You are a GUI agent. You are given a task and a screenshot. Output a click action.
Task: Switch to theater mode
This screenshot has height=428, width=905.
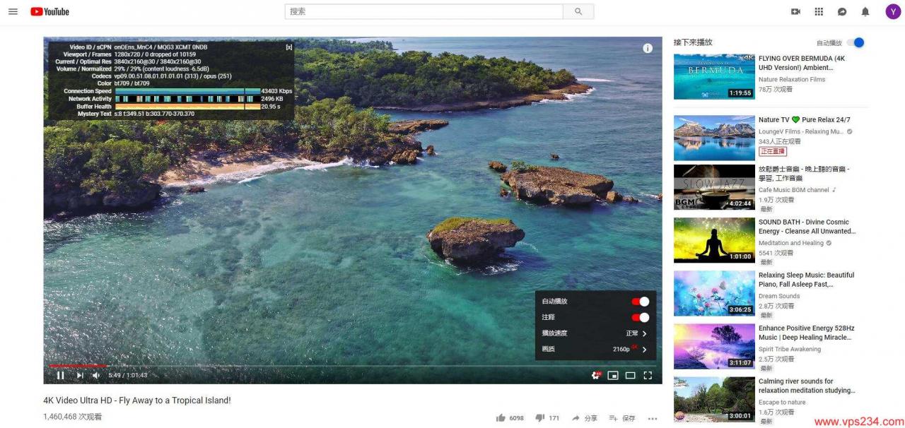(x=630, y=375)
